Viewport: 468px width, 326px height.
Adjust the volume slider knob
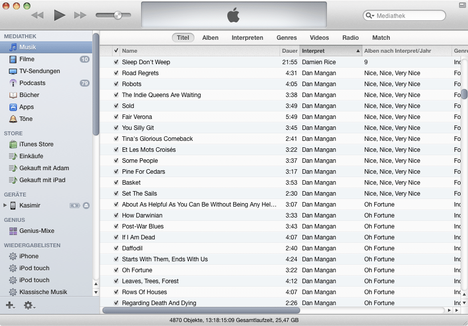[118, 15]
